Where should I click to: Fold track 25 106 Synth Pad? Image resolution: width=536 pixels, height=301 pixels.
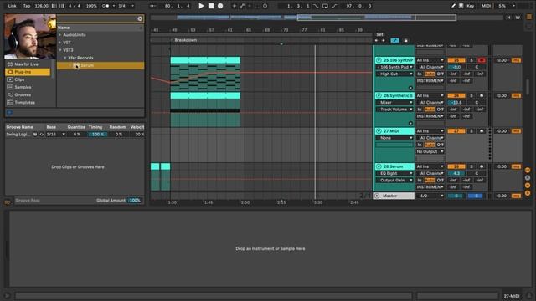pyautogui.click(x=379, y=60)
